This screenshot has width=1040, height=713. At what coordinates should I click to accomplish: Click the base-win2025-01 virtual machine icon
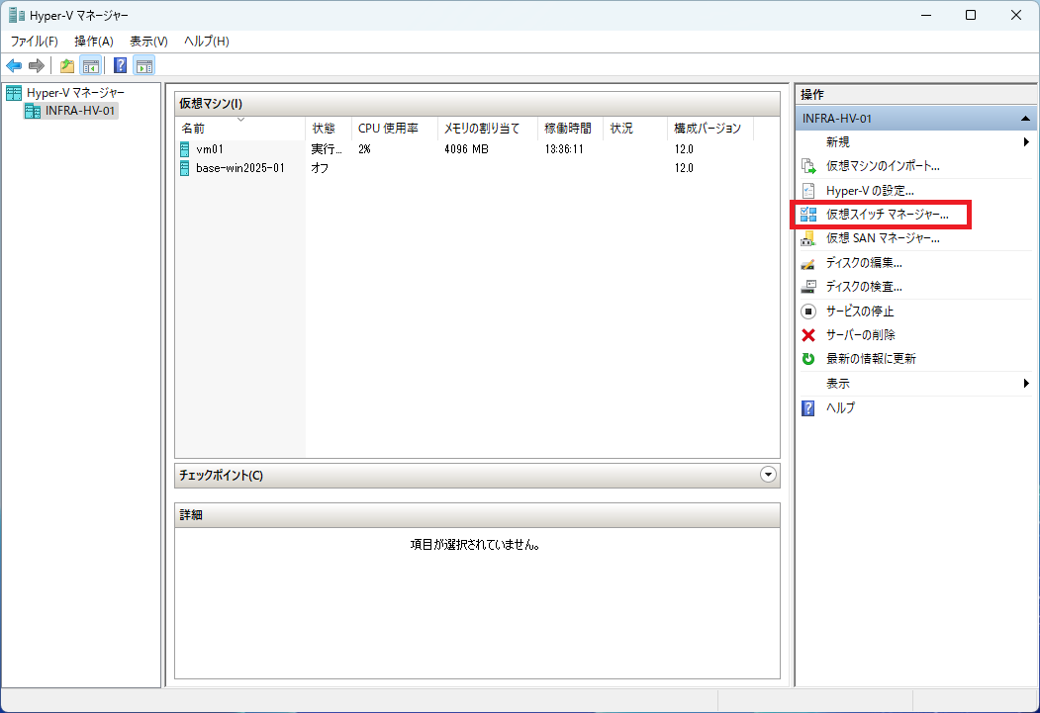(185, 168)
